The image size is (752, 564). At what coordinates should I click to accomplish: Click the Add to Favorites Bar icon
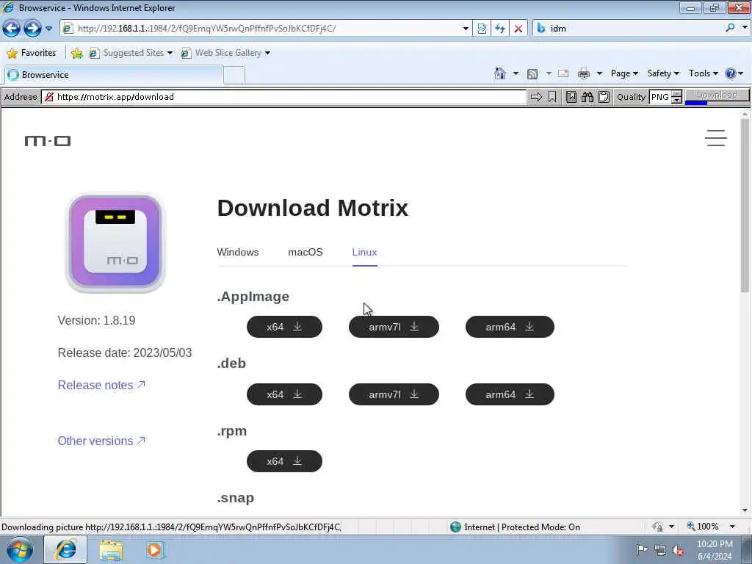(76, 53)
